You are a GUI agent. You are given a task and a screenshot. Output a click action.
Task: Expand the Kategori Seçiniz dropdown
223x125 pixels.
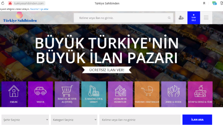click(74, 120)
